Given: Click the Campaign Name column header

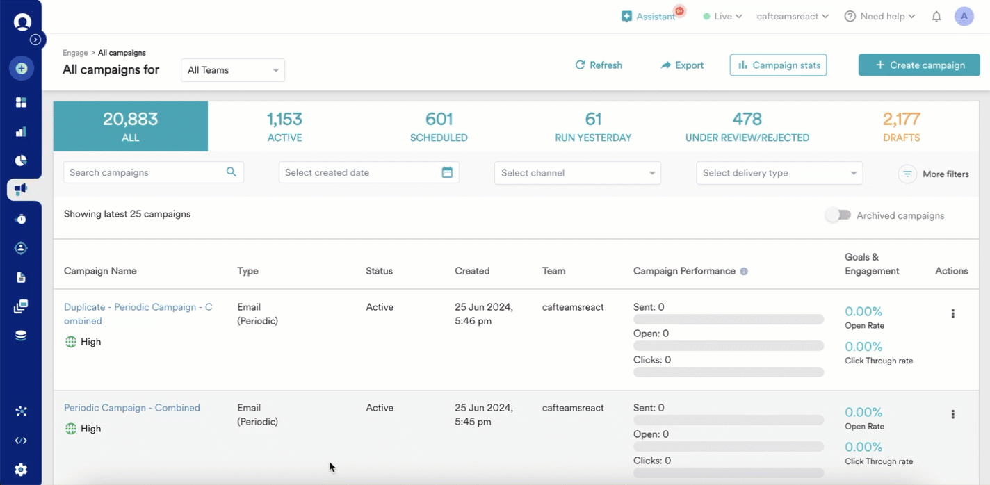Looking at the screenshot, I should tap(100, 271).
